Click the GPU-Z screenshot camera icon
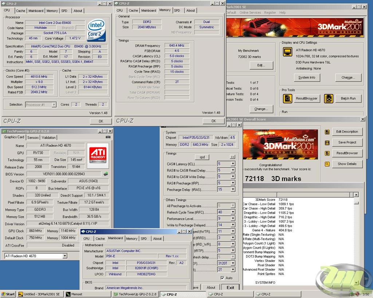This screenshot has height=298, width=373. tap(108, 137)
